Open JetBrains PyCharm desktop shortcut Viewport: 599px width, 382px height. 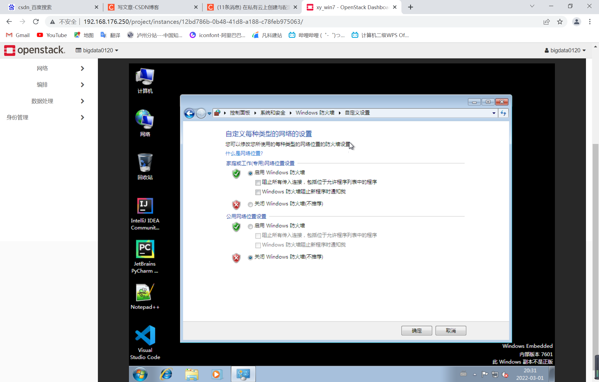(x=145, y=249)
